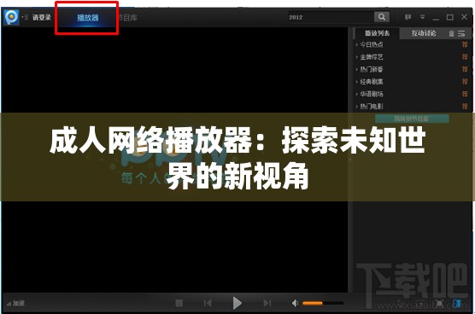Open the feedback message icon
The image size is (475, 314).
408,17
